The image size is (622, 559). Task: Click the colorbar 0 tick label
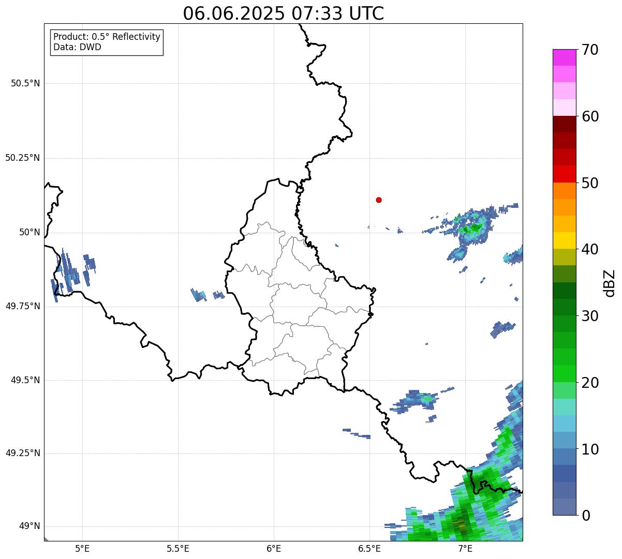pos(586,516)
